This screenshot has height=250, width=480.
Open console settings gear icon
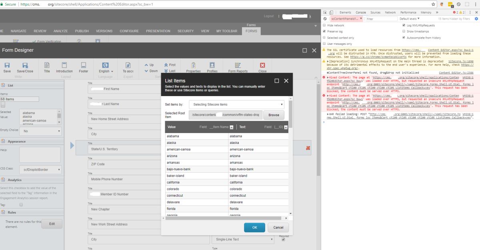tap(476, 19)
